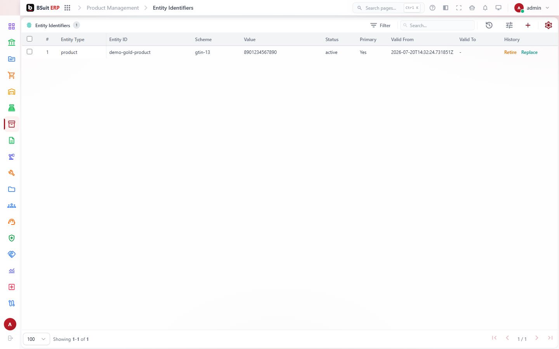Open the page size 100 dropdown
Screen dimensions: 559x349
click(36, 339)
